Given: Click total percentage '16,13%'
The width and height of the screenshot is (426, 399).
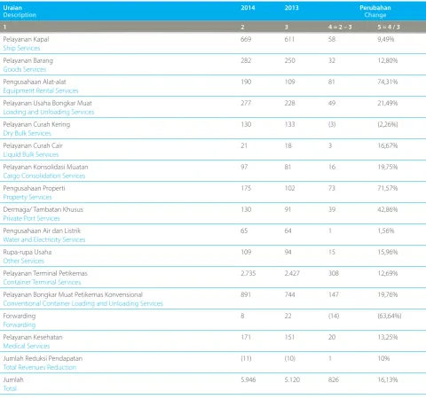Looking at the screenshot, I should (388, 379).
